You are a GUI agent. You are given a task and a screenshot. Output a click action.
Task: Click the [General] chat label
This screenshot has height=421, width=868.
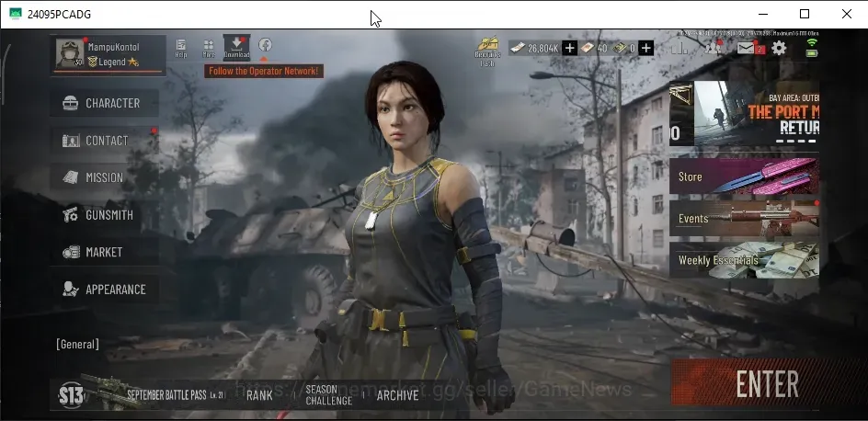pyautogui.click(x=77, y=344)
